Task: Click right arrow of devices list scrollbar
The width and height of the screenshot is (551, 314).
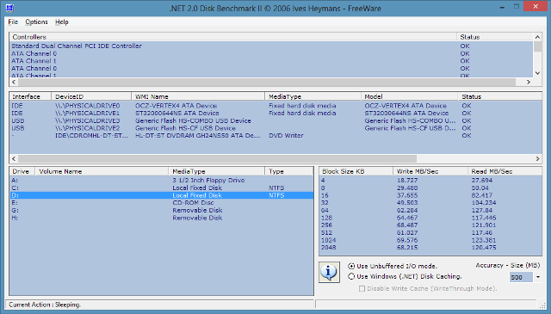Action: point(537,159)
